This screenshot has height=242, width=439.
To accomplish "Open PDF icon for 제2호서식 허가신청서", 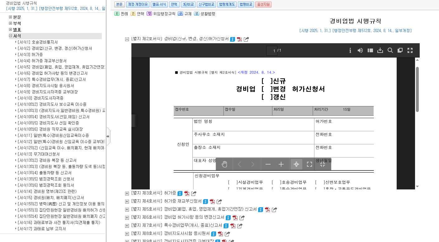I will click(239, 39).
